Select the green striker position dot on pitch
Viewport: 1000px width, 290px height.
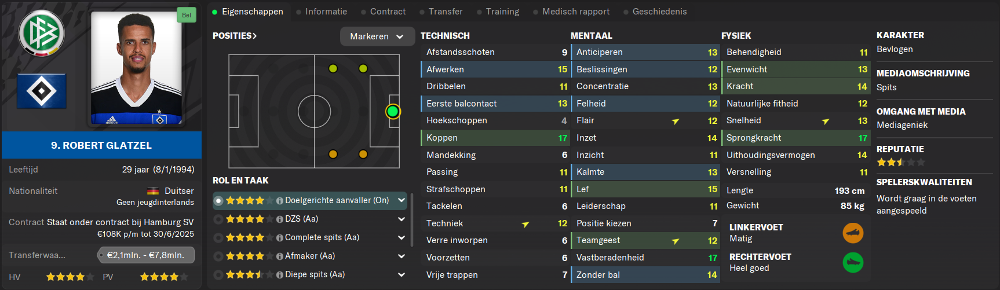coord(393,111)
